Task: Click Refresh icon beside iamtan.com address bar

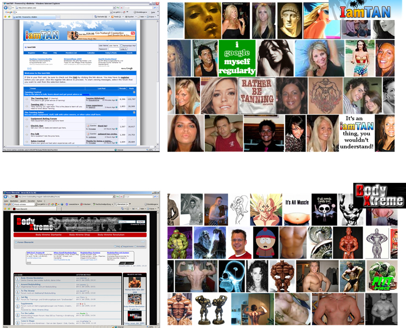Action: [x=118, y=8]
